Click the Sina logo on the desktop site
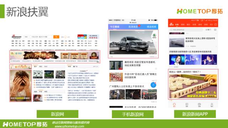The image size is (228, 128). click(x=16, y=37)
